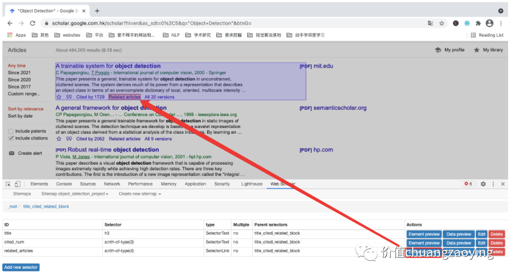Image resolution: width=510 pixels, height=276 pixels.
Task: Open the websites bookmarks folder
Action: (67, 35)
